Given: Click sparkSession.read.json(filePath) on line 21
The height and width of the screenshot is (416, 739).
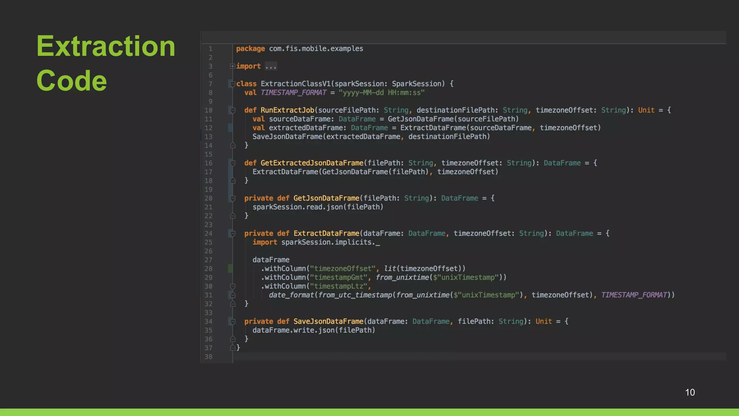Looking at the screenshot, I should coord(318,207).
